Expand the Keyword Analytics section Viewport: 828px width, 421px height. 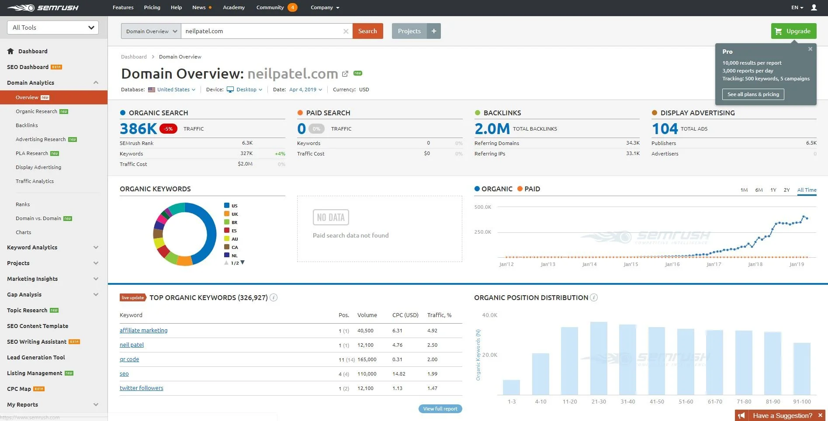point(96,247)
